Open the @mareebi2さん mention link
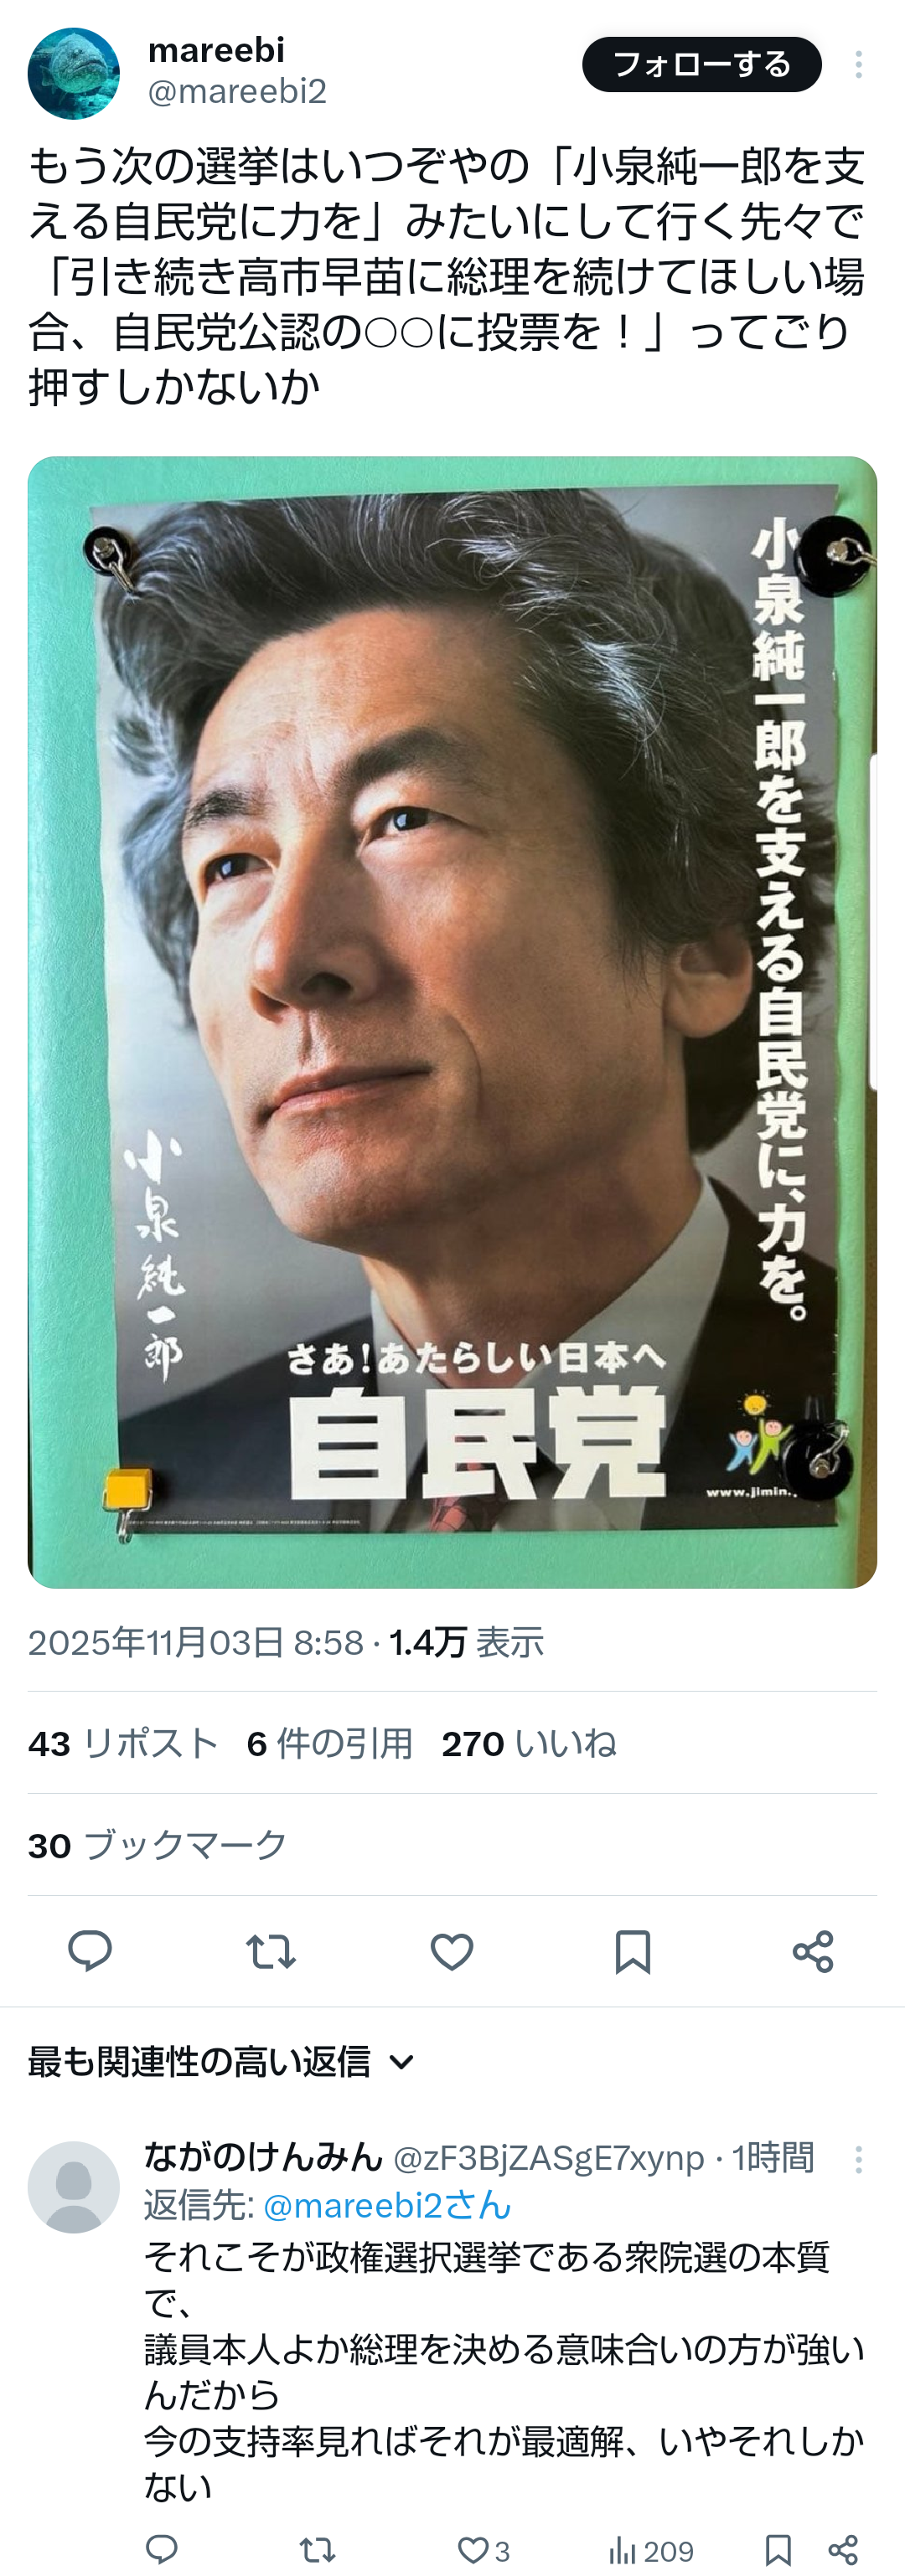This screenshot has height=2576, width=905. (x=387, y=2205)
